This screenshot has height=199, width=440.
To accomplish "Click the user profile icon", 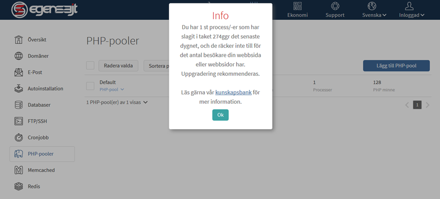I will [409, 6].
